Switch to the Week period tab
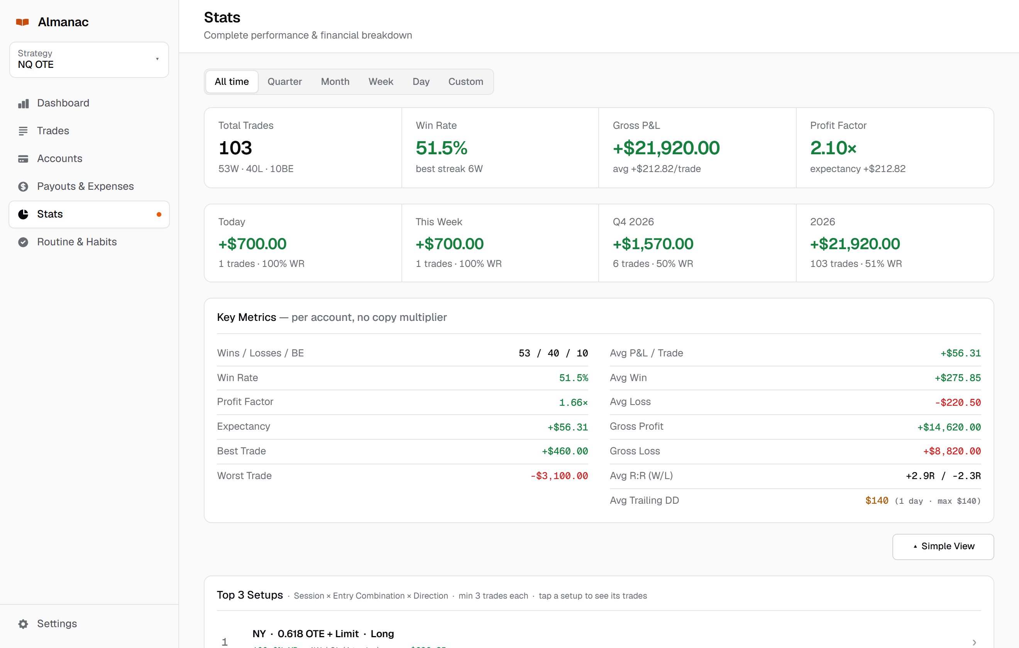This screenshot has width=1019, height=648. [x=381, y=82]
